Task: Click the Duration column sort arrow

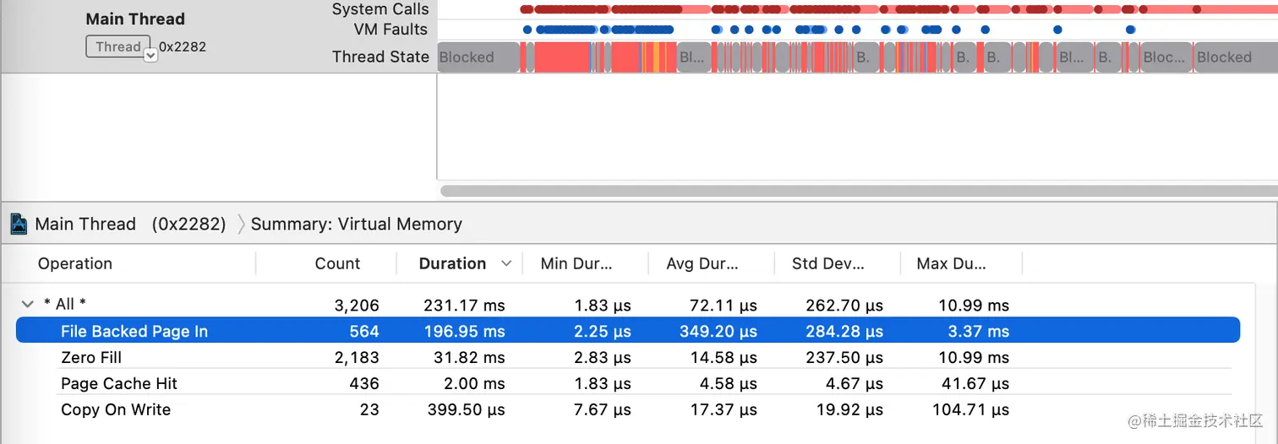Action: 506,263
